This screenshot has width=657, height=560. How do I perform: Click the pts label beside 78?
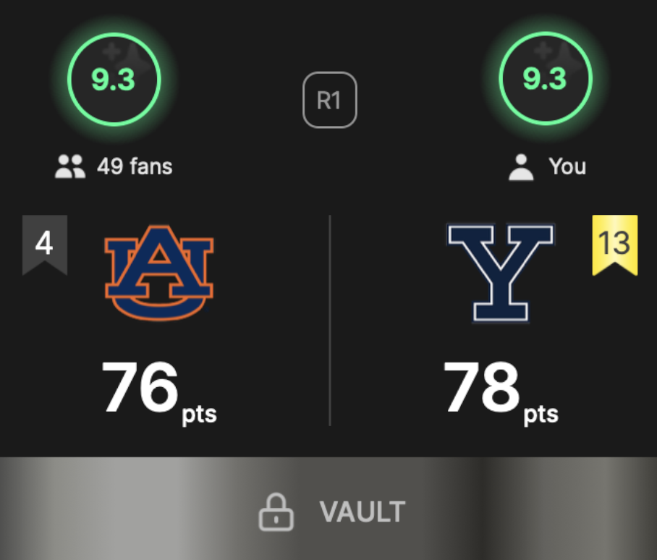pos(541,415)
